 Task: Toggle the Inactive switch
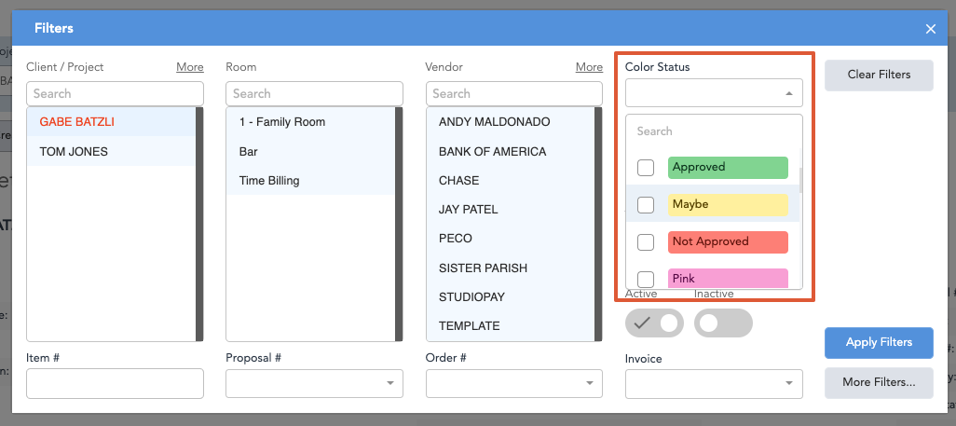click(723, 323)
